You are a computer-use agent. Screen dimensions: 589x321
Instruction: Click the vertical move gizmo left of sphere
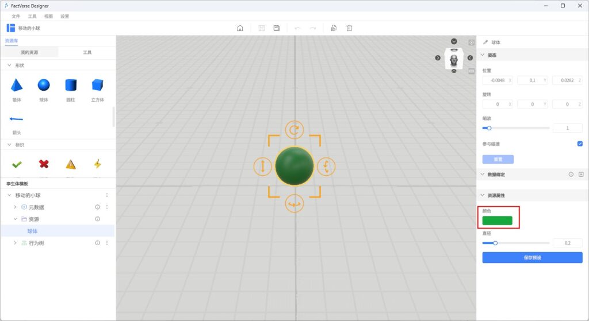pyautogui.click(x=263, y=167)
